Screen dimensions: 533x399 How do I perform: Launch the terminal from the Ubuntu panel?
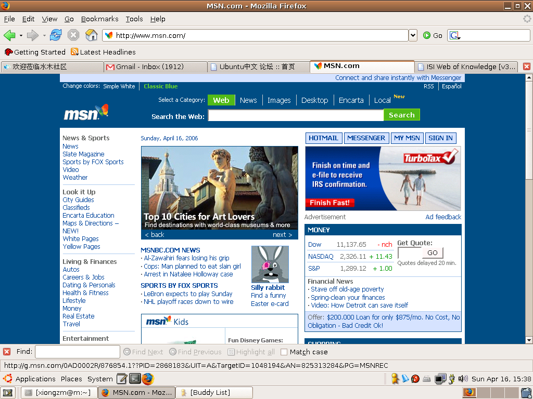[135, 379]
